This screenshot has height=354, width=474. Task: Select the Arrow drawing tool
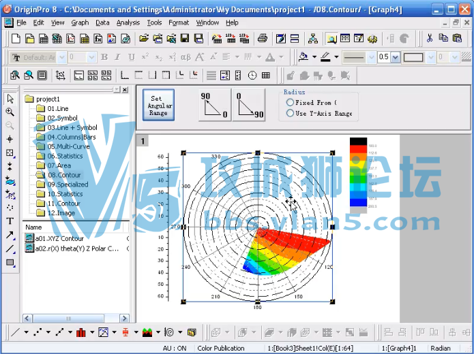click(10, 235)
